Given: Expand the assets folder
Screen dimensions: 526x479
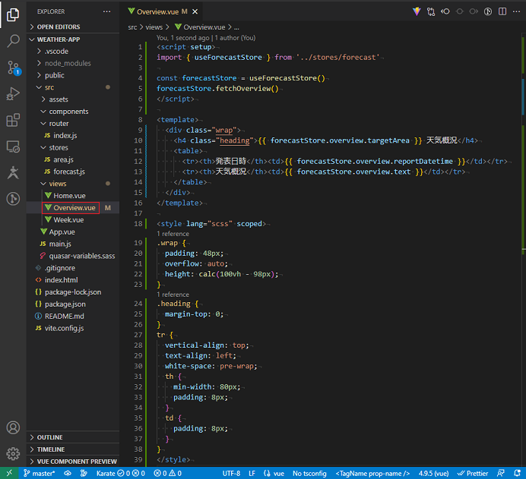Looking at the screenshot, I should [x=73, y=99].
